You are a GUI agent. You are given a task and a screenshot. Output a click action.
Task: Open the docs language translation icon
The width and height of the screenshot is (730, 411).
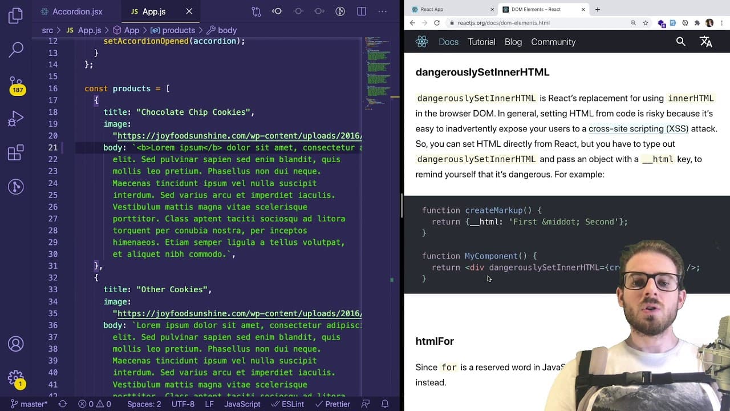point(706,42)
